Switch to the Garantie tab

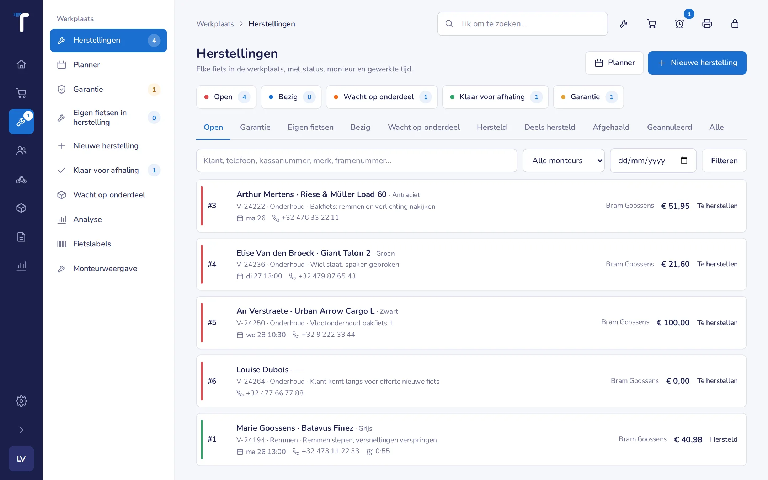(255, 127)
